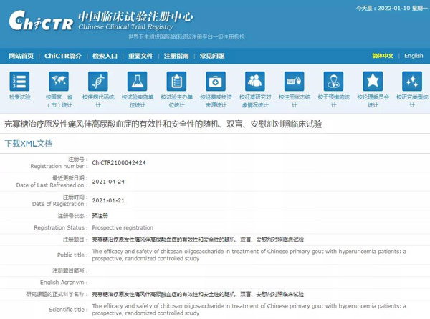Open the star icon for ethics committee statistics

(x=373, y=81)
